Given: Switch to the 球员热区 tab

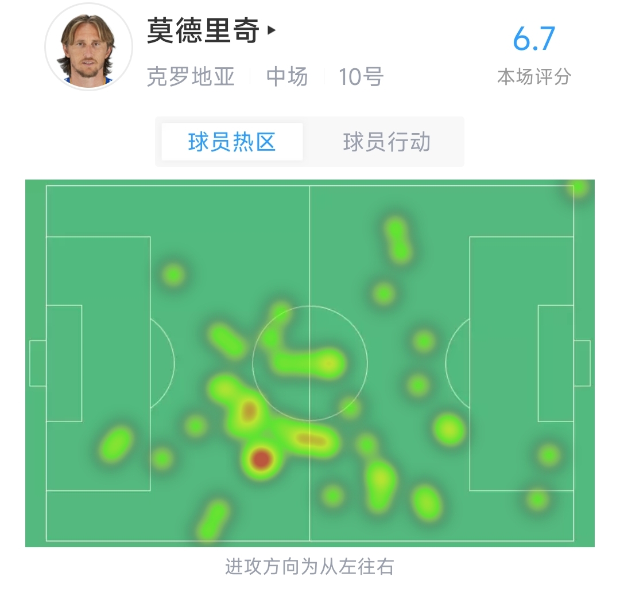Looking at the screenshot, I should [x=232, y=142].
